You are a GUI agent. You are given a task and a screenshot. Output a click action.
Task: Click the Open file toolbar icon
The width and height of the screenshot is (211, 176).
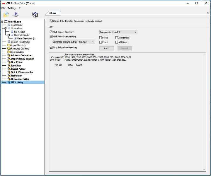(6, 14)
